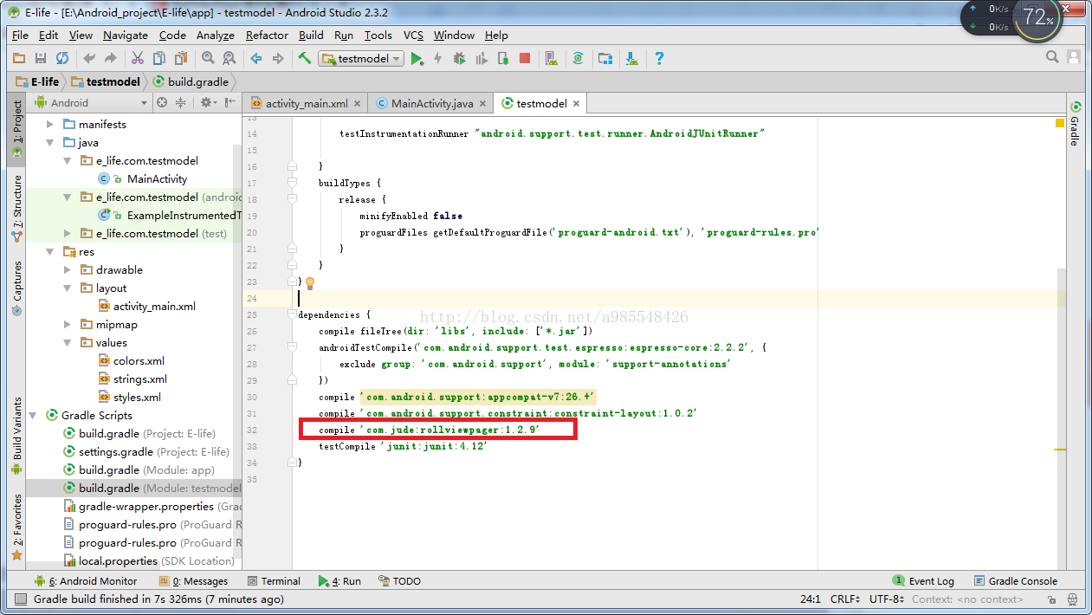This screenshot has height=615, width=1092.
Task: Click the Undo arrow icon
Action: [x=88, y=58]
